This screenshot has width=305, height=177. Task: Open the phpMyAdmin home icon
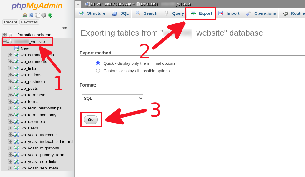(25, 15)
